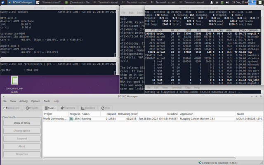
Task: Open the File menu in BOINC Manager
Action: pyautogui.click(x=5, y=101)
